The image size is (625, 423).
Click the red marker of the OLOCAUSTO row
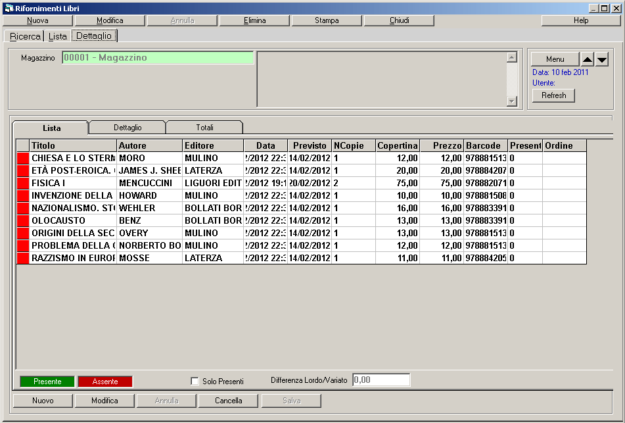click(23, 220)
